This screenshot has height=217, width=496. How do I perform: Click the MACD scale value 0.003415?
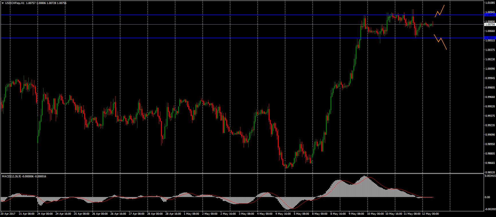point(490,176)
